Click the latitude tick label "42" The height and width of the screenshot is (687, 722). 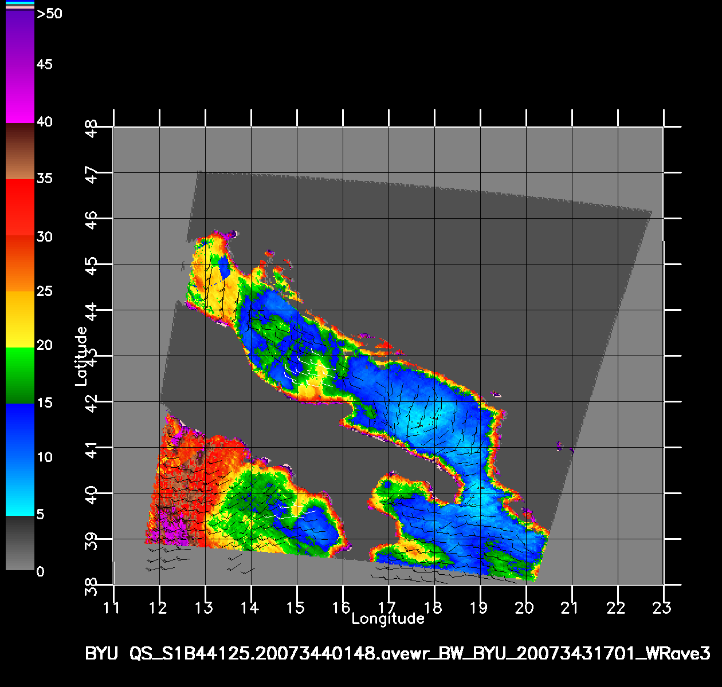click(x=91, y=403)
